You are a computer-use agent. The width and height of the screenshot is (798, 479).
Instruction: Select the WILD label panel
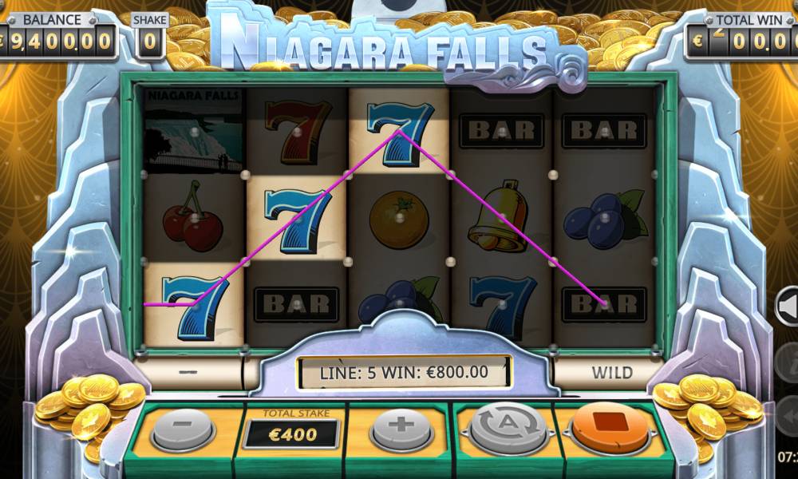click(x=611, y=372)
